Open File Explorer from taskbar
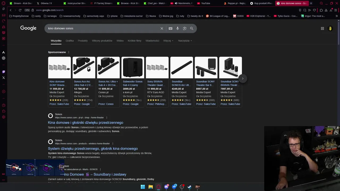Image resolution: width=340 pixels, height=191 pixels. 151,187
